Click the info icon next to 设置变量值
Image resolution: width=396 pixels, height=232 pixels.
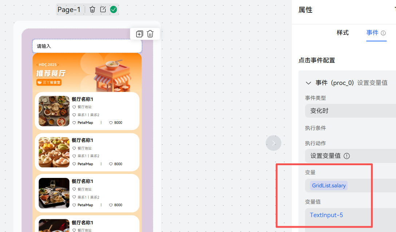(x=347, y=156)
